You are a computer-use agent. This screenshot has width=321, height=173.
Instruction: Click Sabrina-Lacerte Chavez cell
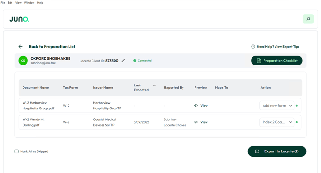coord(175,122)
